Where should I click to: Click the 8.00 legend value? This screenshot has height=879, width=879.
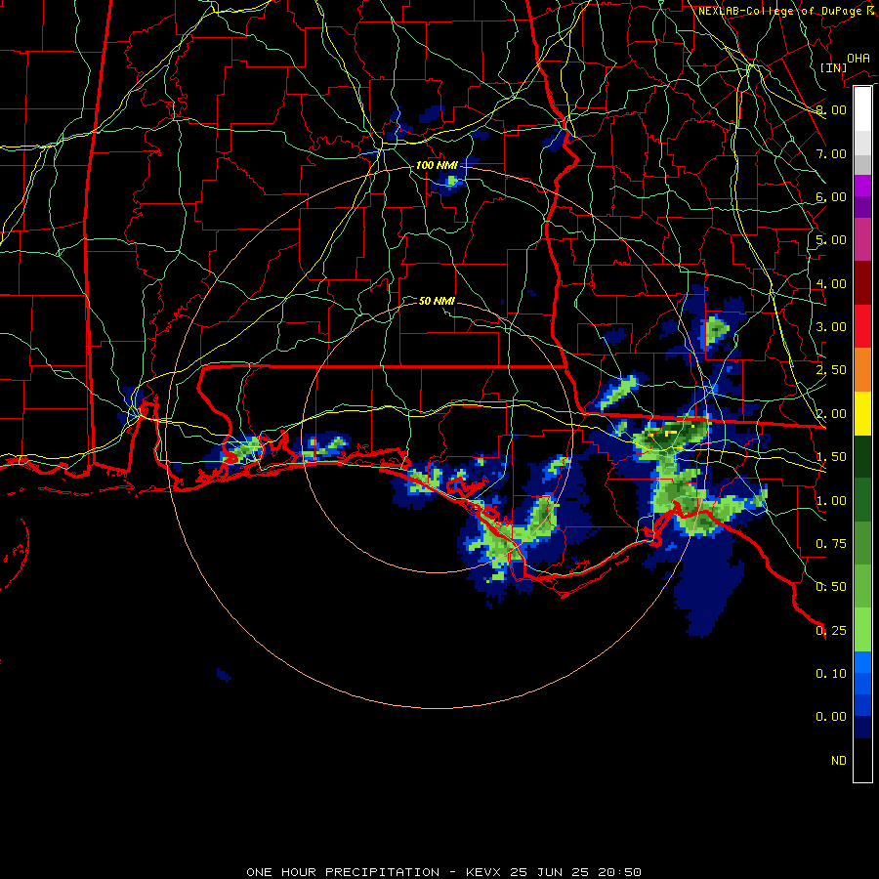831,109
